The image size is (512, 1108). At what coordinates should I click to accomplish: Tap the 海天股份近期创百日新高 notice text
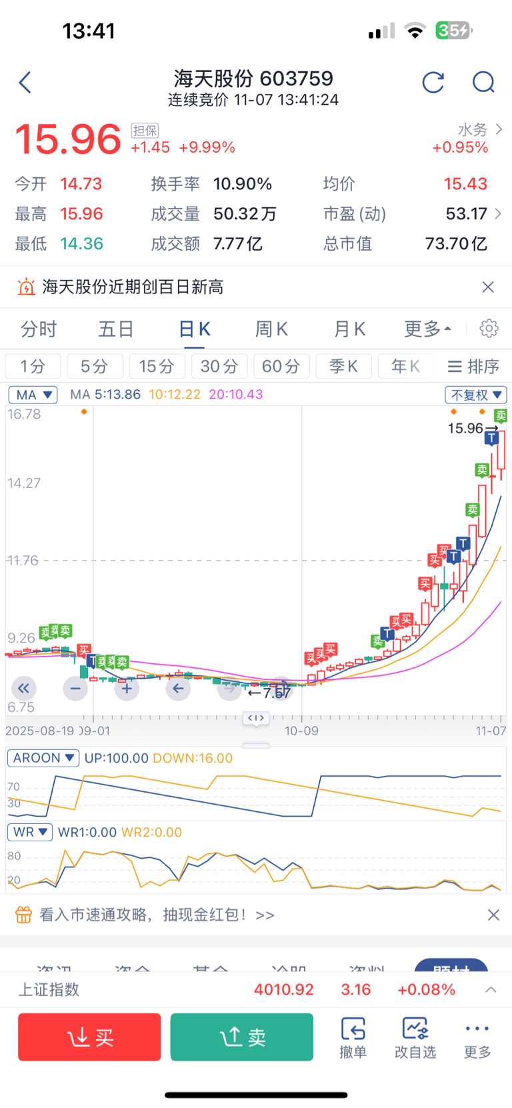tap(133, 287)
